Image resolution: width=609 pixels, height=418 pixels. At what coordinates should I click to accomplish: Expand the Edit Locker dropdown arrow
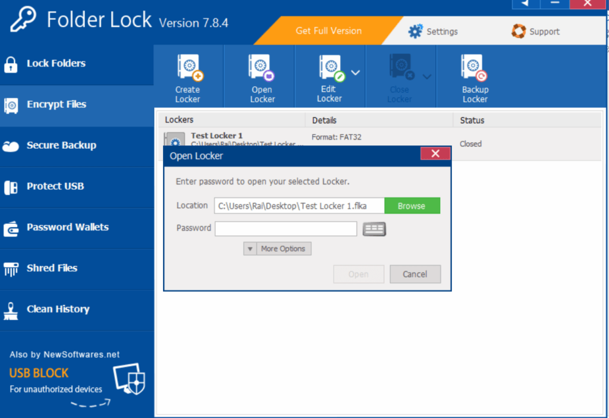[356, 72]
